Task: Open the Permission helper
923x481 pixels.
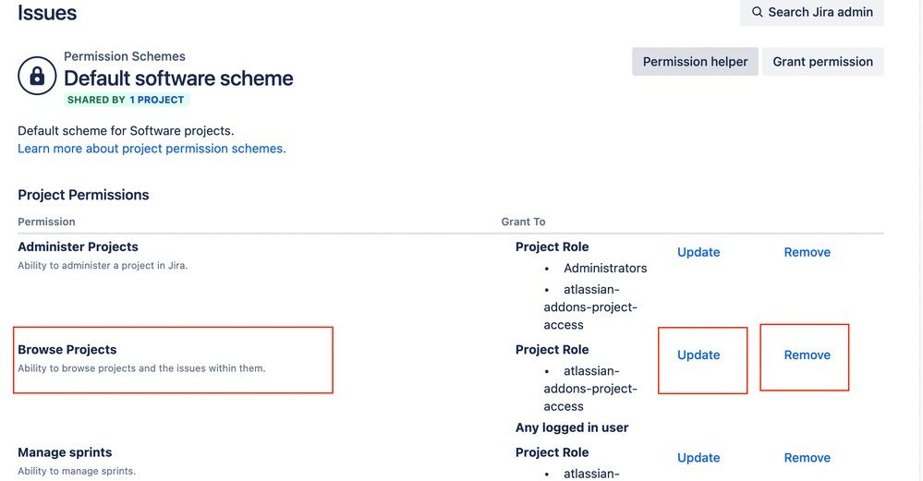Action: (x=695, y=62)
